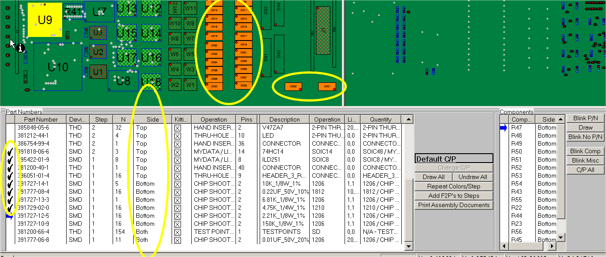This screenshot has width=606, height=257.
Task: Click the C/P All button
Action: point(585,170)
